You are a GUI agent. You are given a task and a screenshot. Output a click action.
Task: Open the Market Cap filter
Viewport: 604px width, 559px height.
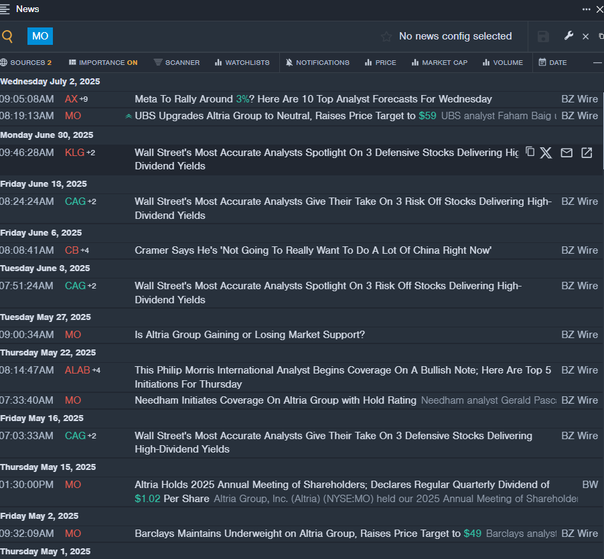(x=439, y=63)
